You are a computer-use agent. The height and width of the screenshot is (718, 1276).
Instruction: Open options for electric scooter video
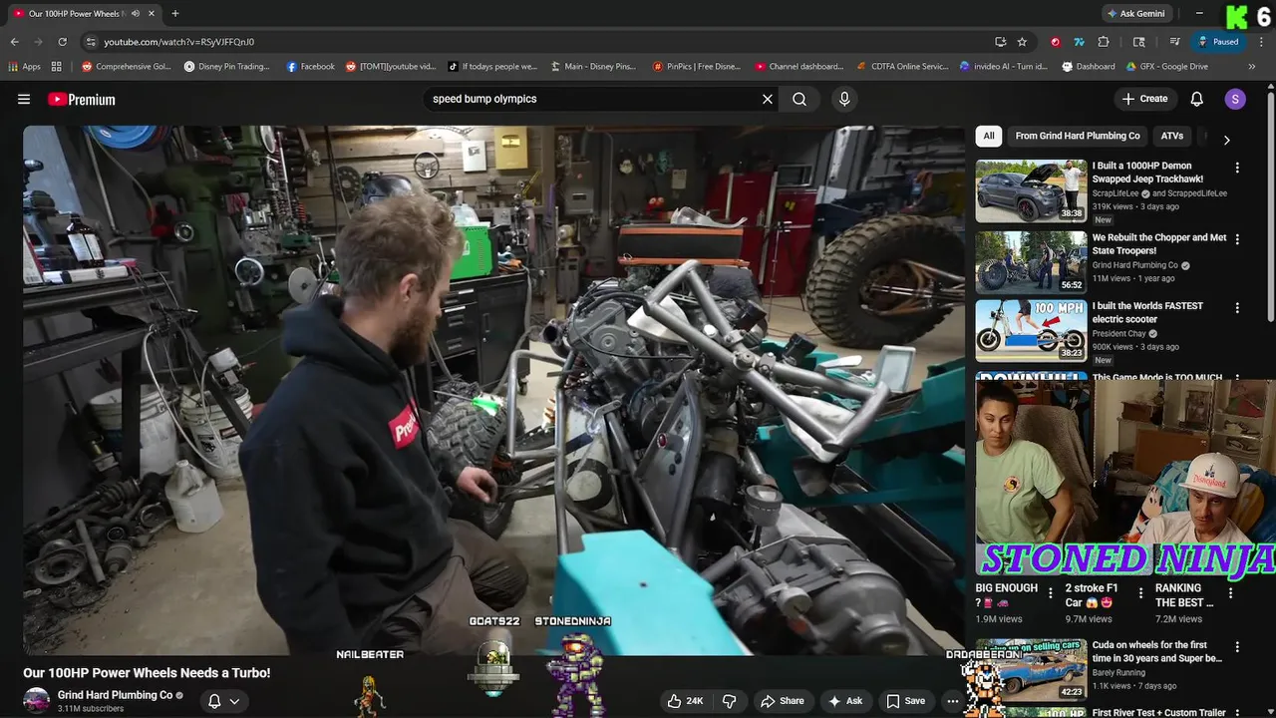click(1237, 308)
